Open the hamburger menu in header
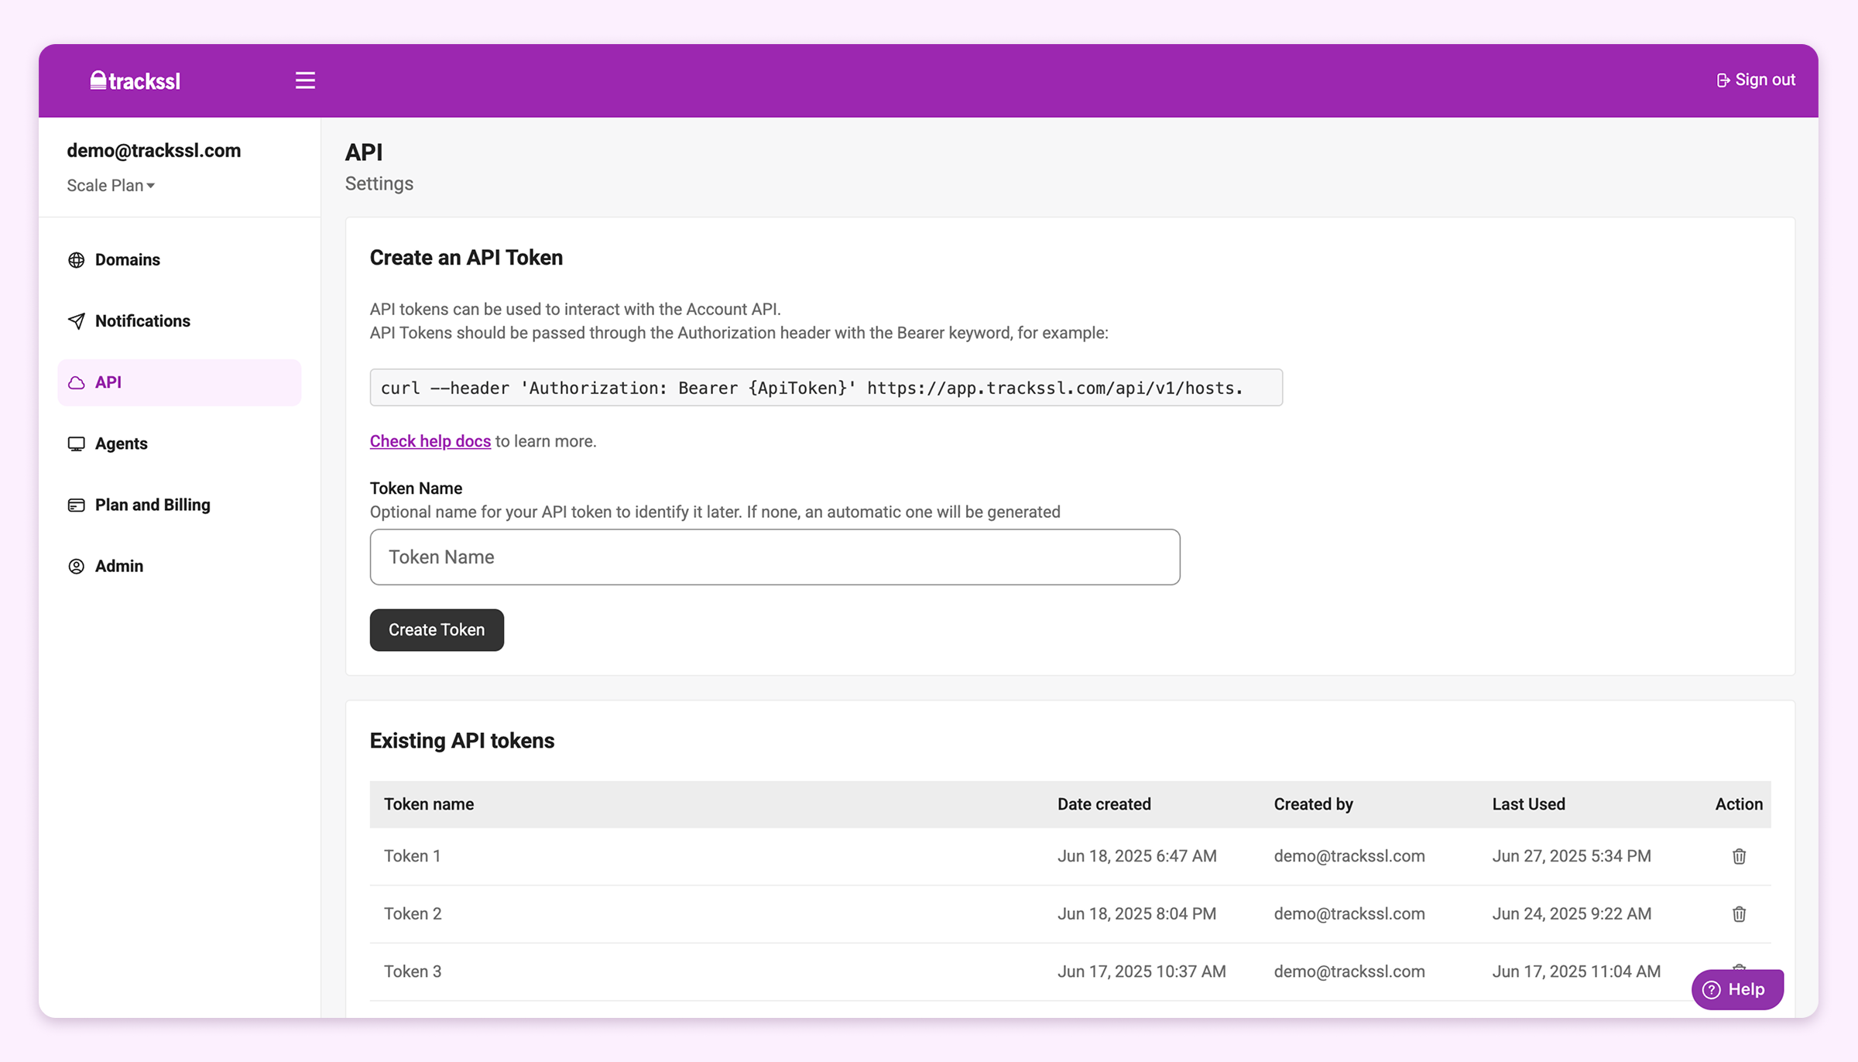Viewport: 1858px width, 1062px height. click(305, 81)
